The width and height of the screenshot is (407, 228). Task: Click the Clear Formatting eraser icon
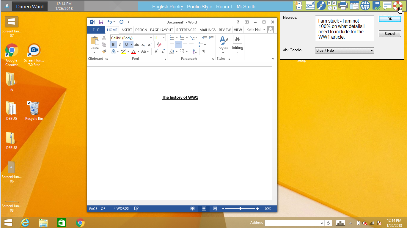tap(159, 45)
